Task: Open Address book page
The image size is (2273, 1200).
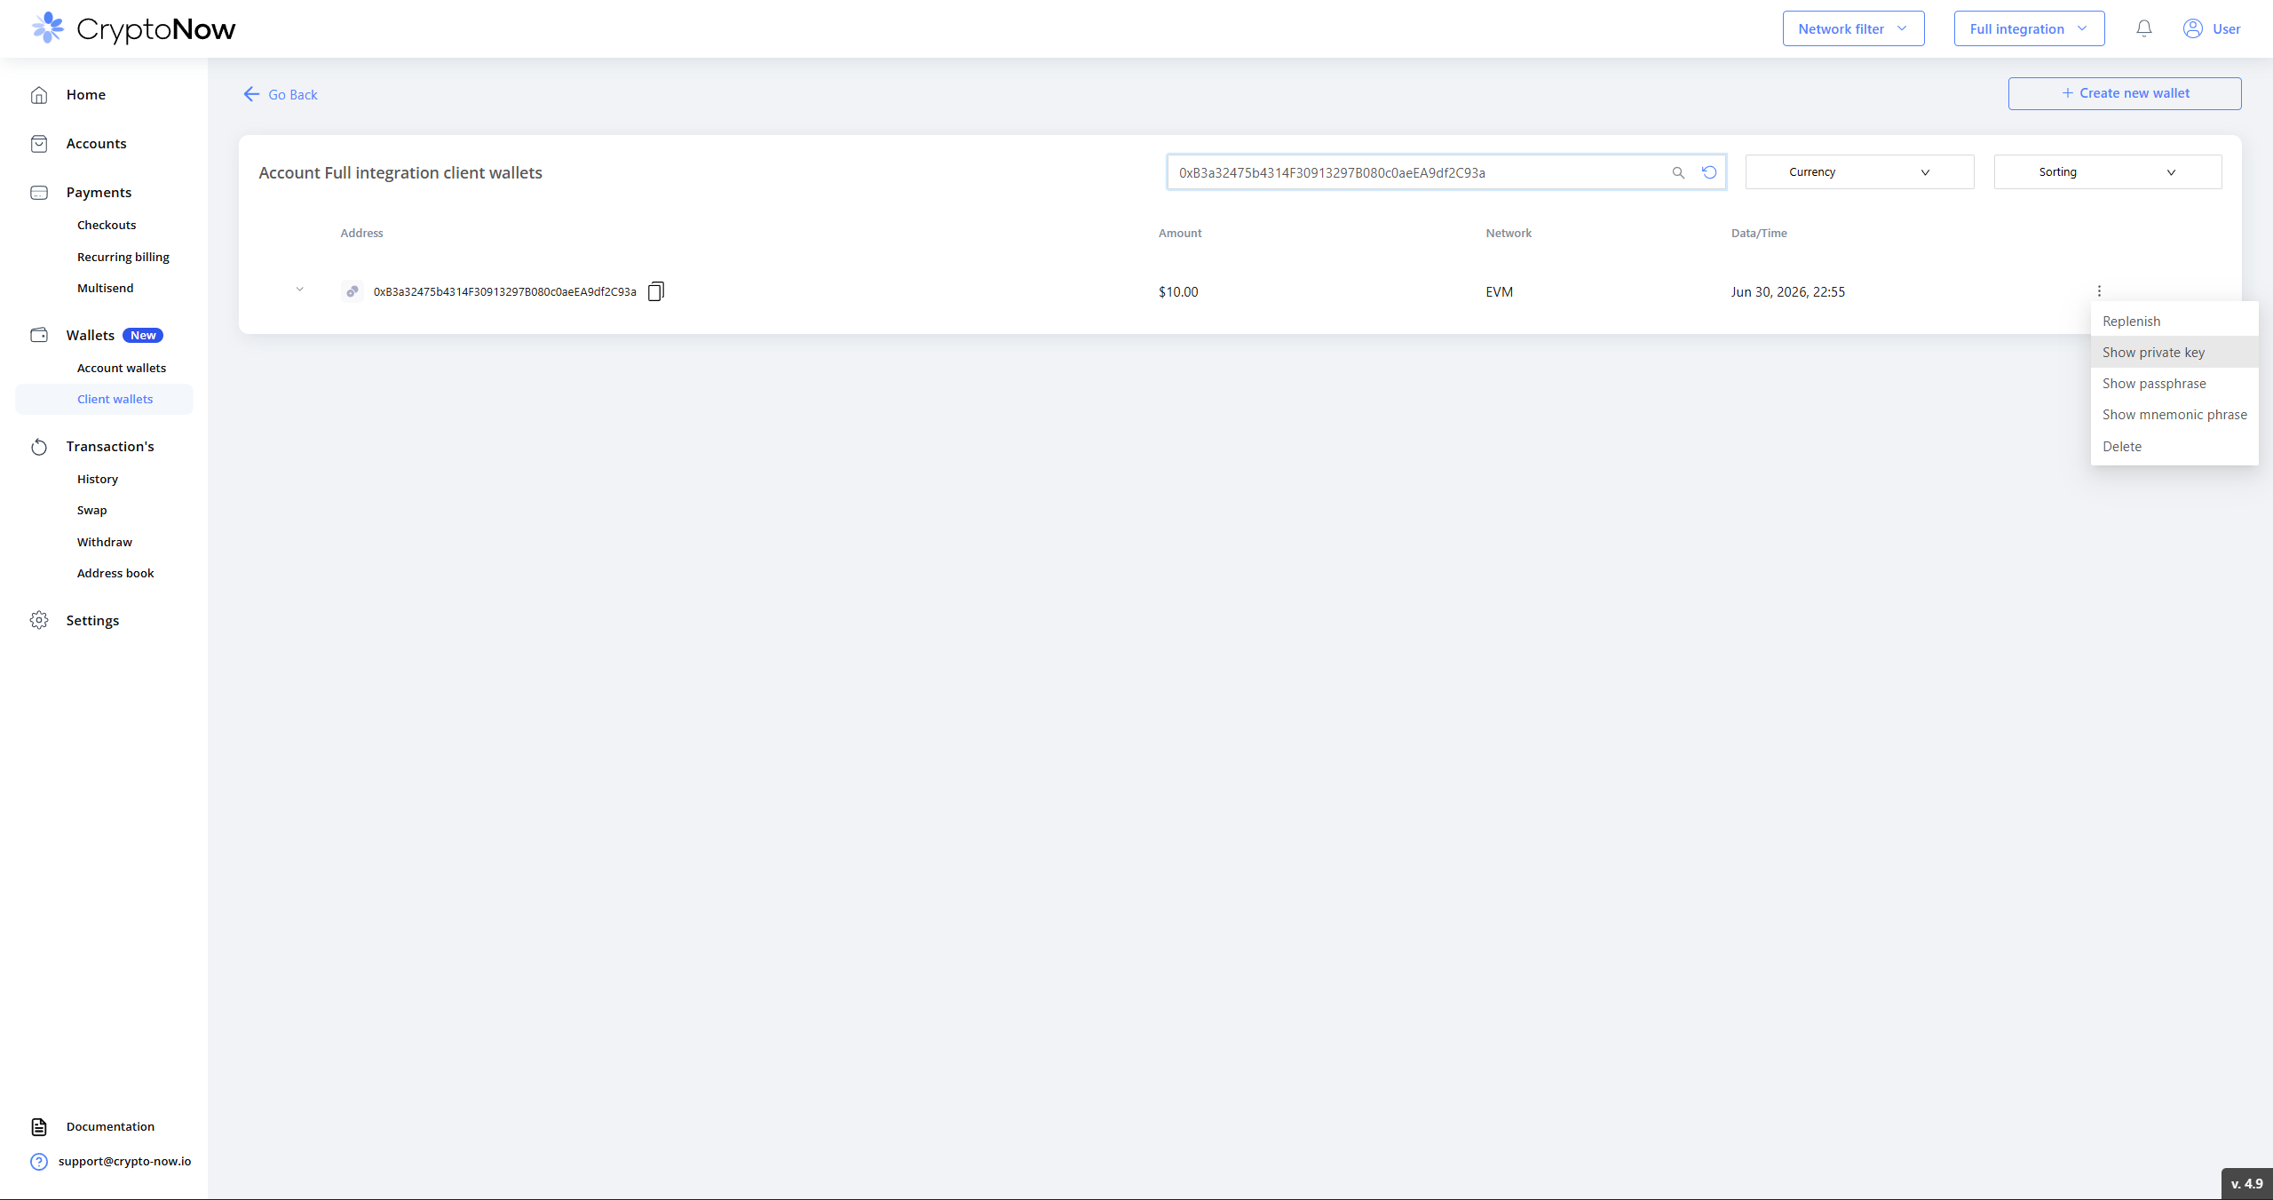Action: coord(115,573)
